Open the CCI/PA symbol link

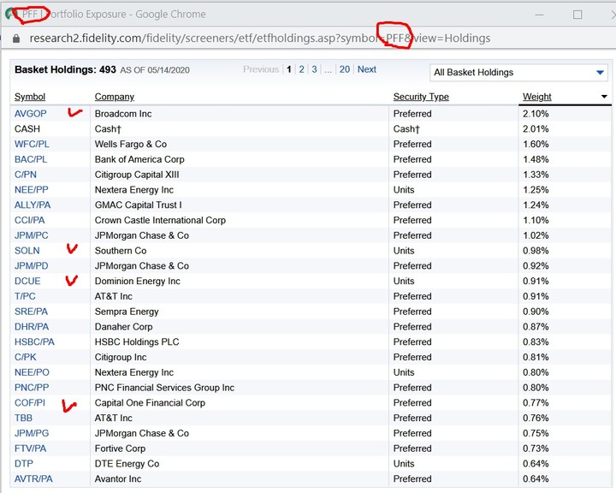[x=30, y=220]
